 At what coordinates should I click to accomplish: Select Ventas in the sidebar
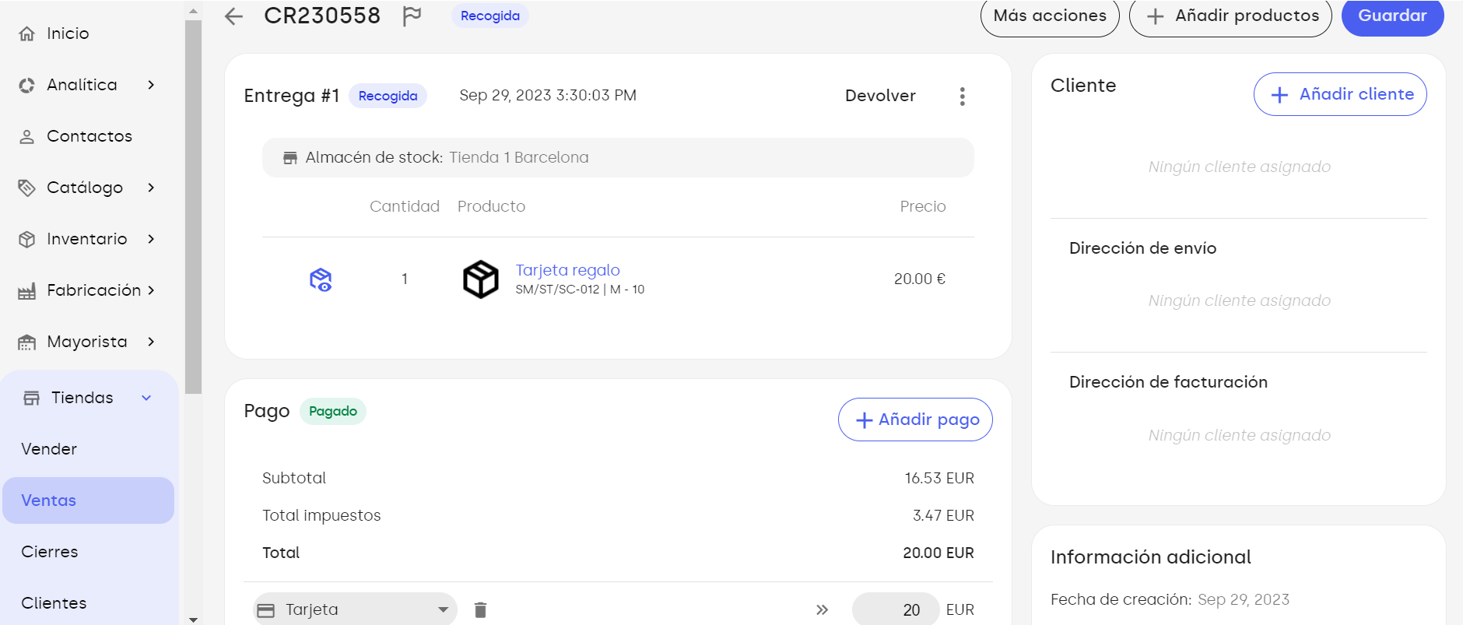(x=88, y=500)
